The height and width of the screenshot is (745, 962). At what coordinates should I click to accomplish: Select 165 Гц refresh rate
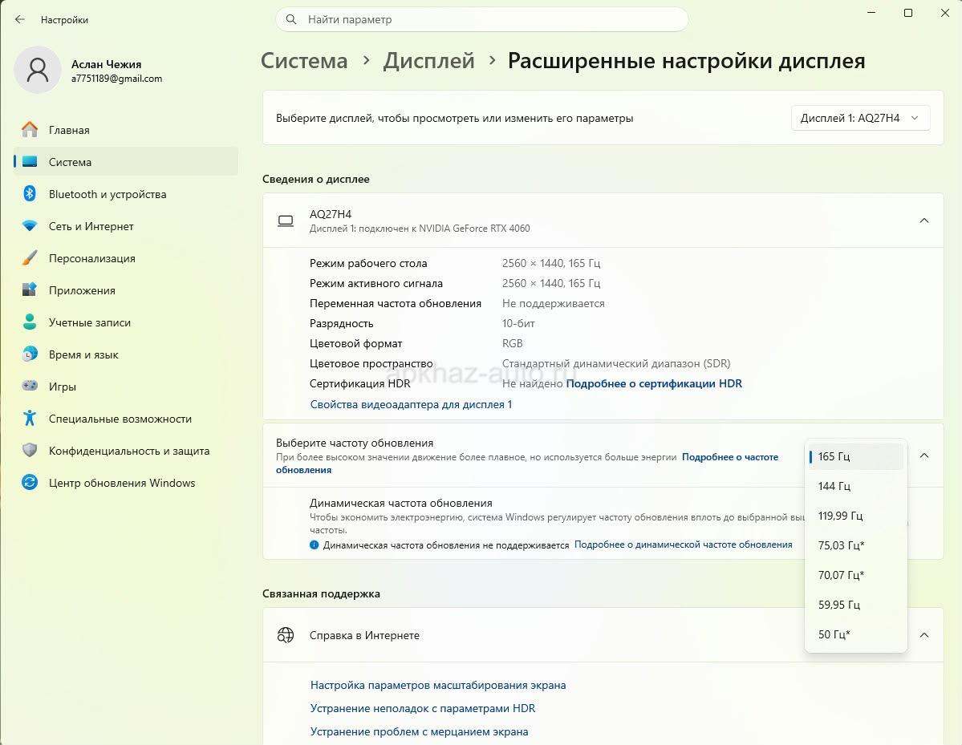tap(856, 456)
